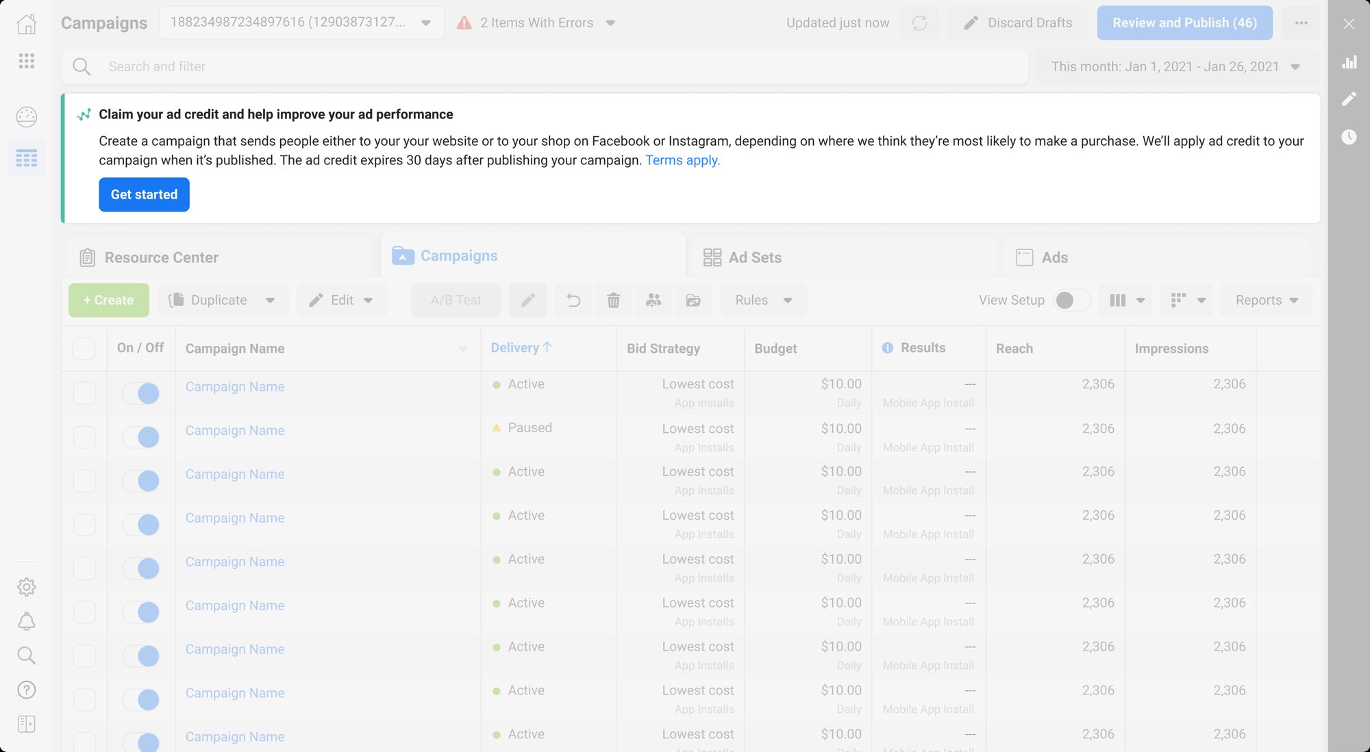Open settings gear icon in sidebar
1370x752 pixels.
26,586
